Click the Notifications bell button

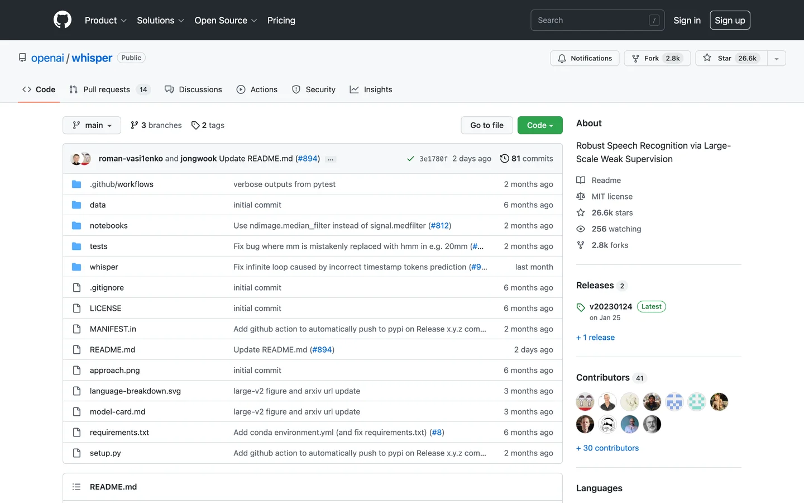point(585,58)
